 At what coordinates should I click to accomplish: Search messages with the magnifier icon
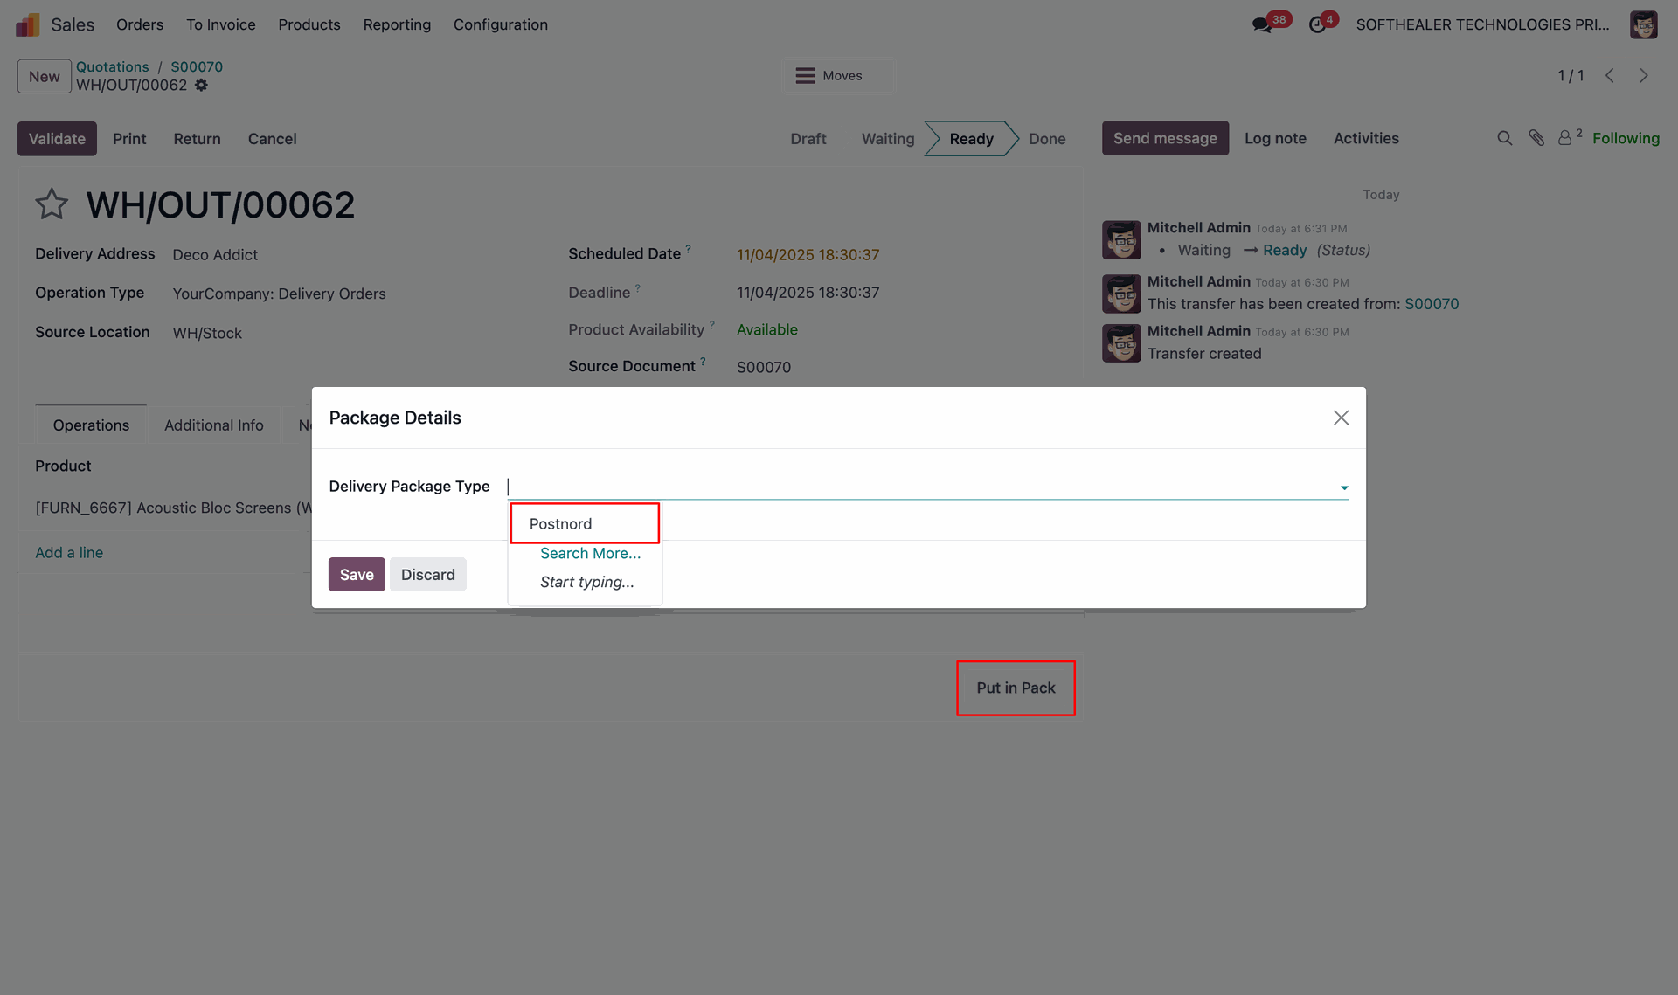point(1504,138)
